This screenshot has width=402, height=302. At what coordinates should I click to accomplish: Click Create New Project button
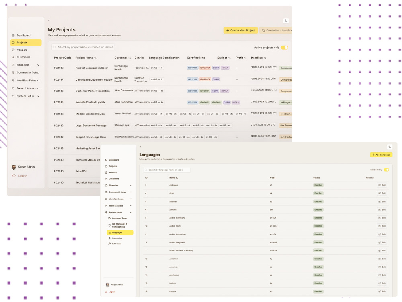point(240,30)
